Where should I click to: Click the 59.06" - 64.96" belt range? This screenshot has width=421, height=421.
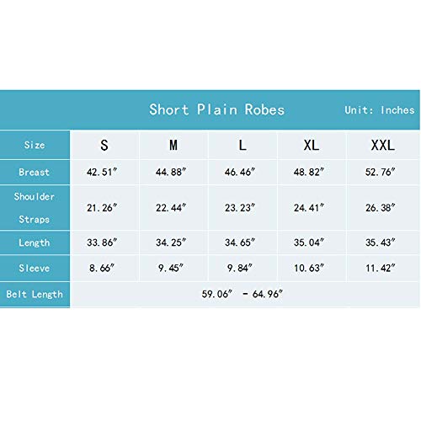pyautogui.click(x=242, y=294)
